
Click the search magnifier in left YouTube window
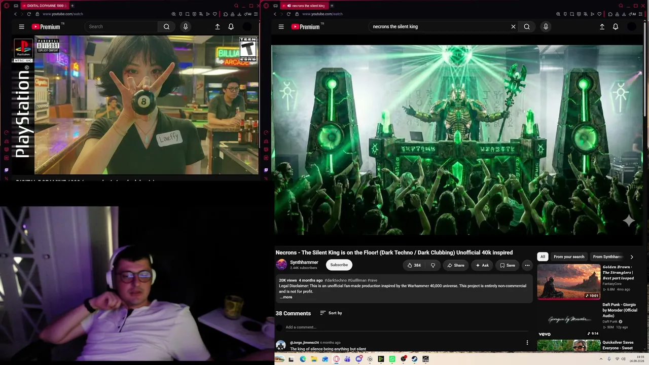(x=166, y=27)
